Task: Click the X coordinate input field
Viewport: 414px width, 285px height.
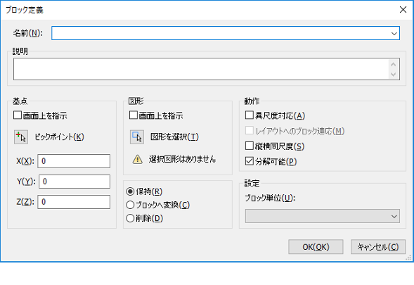Action: click(x=74, y=161)
